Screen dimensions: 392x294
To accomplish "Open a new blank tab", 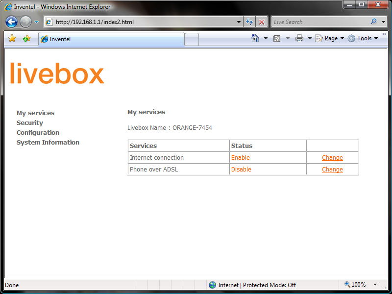I will (x=192, y=40).
